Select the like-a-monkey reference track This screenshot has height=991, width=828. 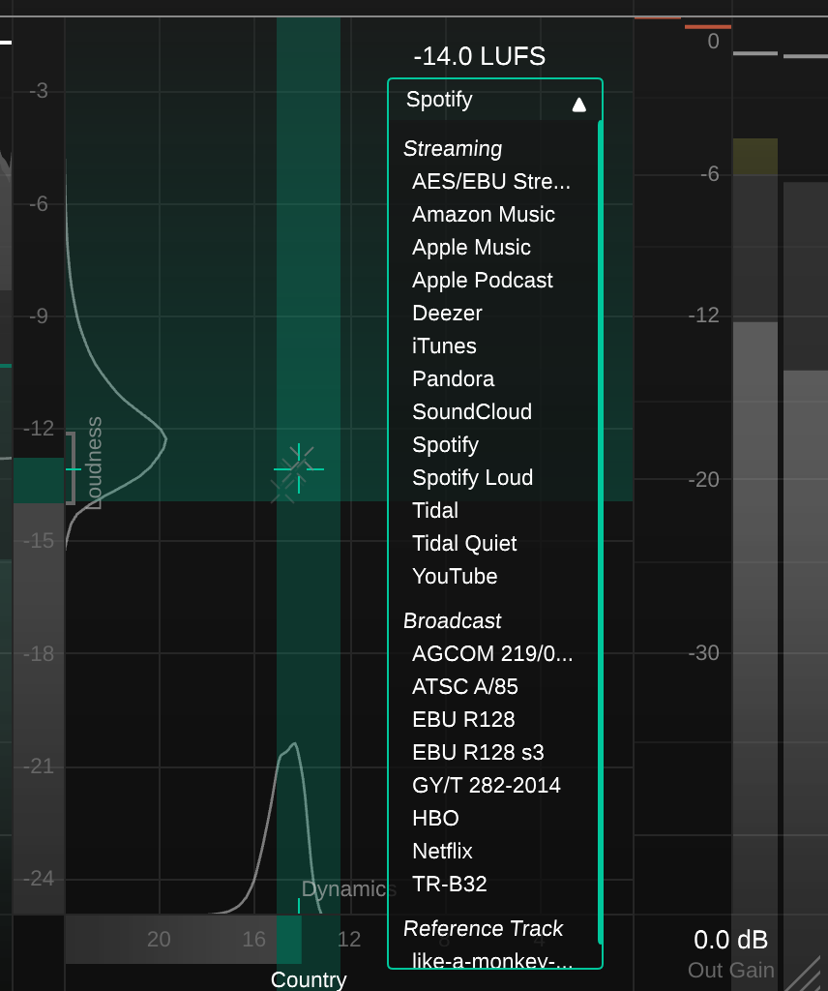pos(492,960)
